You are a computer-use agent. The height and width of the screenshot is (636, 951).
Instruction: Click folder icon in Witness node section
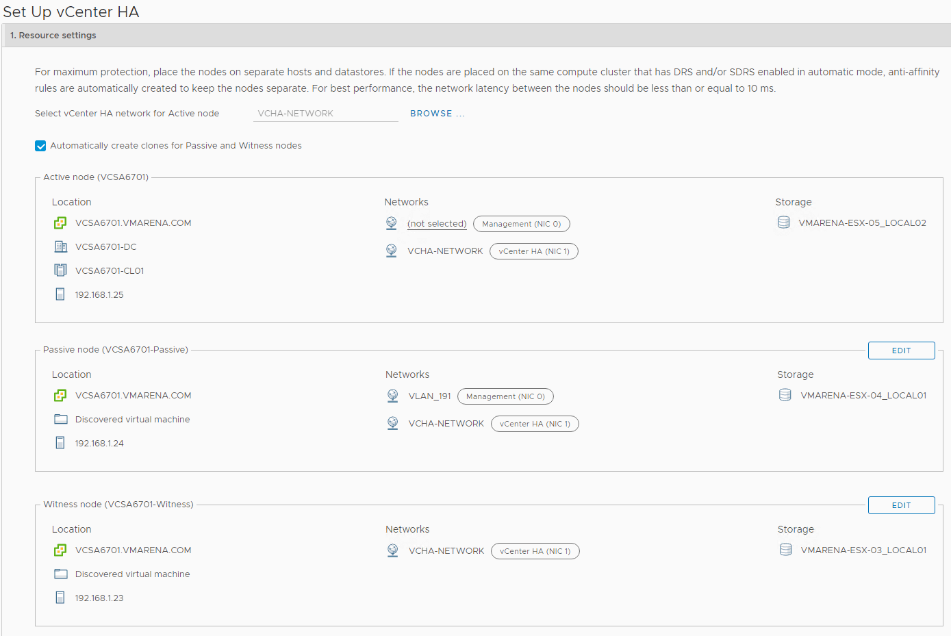(61, 574)
